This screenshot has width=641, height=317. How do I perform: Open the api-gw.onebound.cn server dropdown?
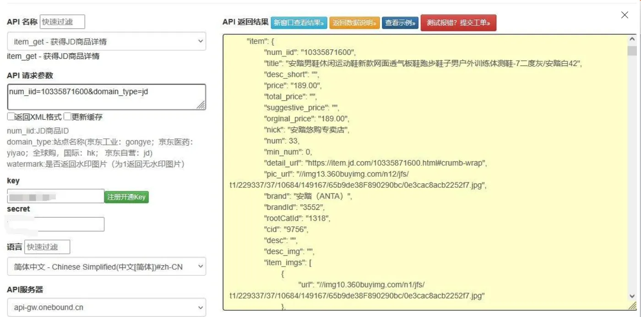click(107, 307)
